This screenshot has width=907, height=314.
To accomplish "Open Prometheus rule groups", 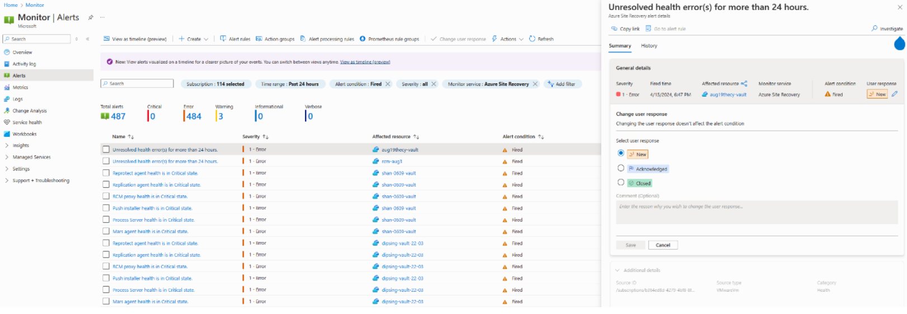I will tap(389, 39).
